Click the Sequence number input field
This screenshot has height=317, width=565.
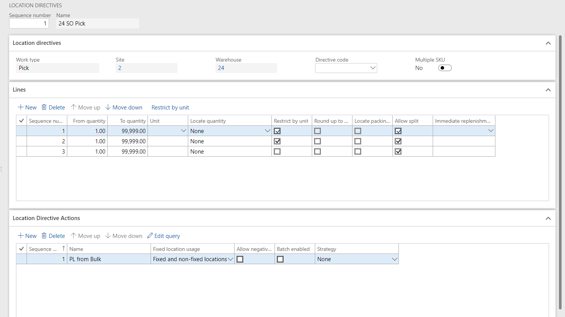tap(29, 24)
